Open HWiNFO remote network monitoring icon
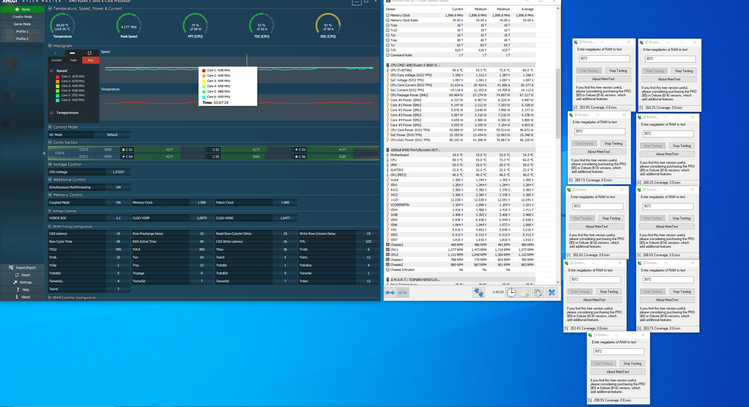 point(478,293)
